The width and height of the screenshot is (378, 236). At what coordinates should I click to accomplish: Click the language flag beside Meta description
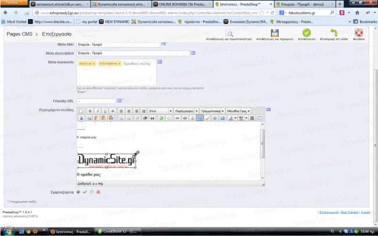click(x=193, y=53)
